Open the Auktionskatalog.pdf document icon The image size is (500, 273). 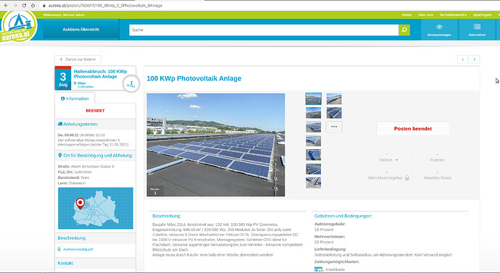(x=59, y=249)
